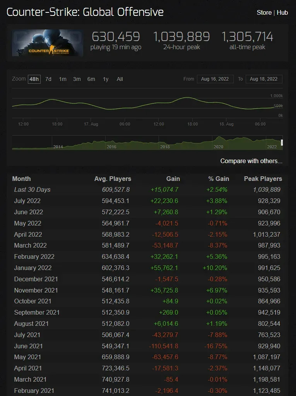Click peak players value 1,013,237
Screen dimensions: 296x396
point(267,234)
